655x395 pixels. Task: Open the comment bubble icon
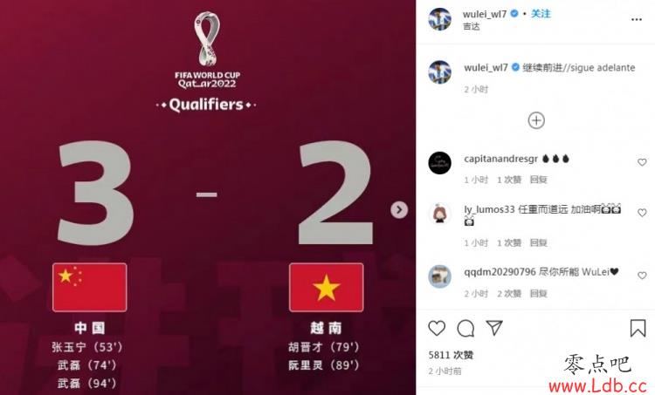coord(465,328)
